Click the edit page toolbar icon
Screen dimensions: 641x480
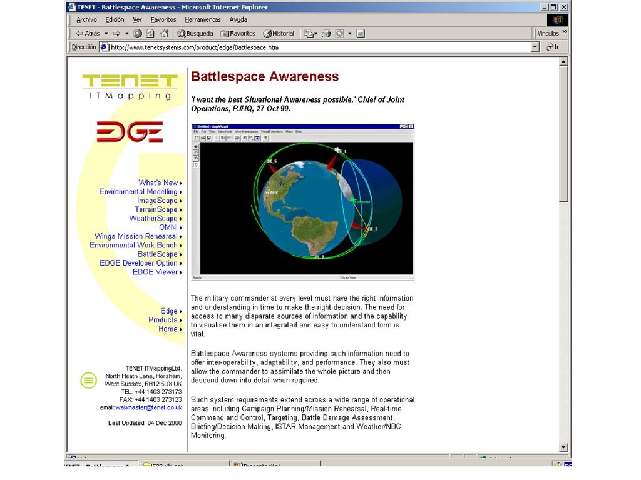(x=339, y=34)
